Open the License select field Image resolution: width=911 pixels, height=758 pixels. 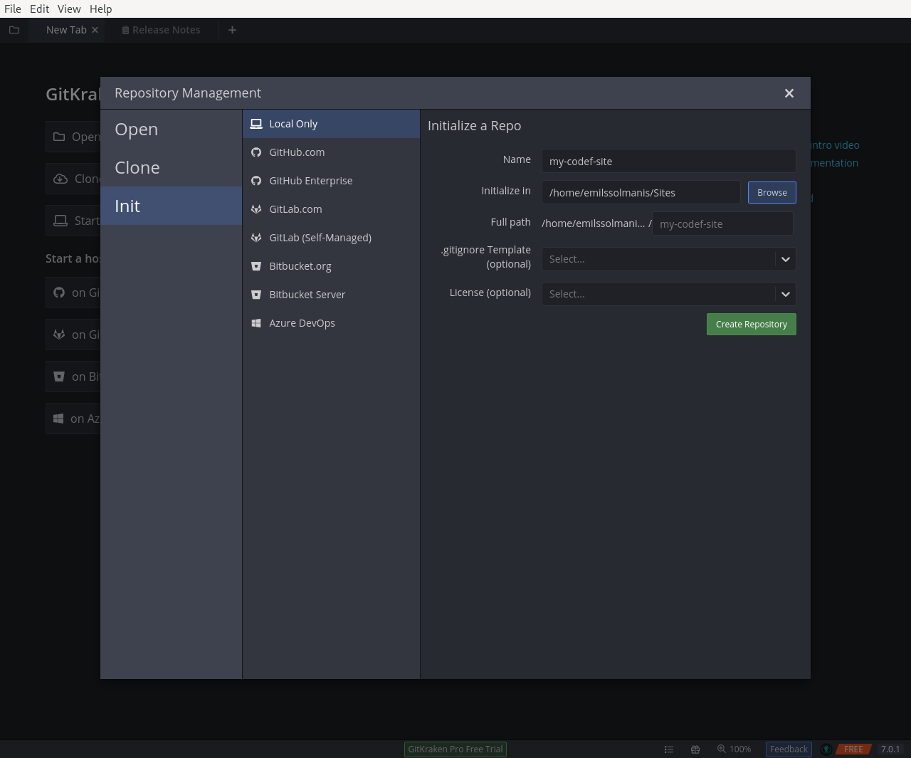click(x=668, y=294)
